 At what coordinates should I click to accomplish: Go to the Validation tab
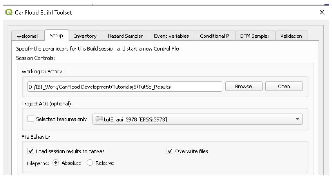291,36
